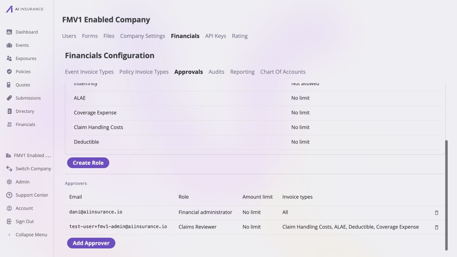
Task: Click the Email column header
Action: coord(76,197)
